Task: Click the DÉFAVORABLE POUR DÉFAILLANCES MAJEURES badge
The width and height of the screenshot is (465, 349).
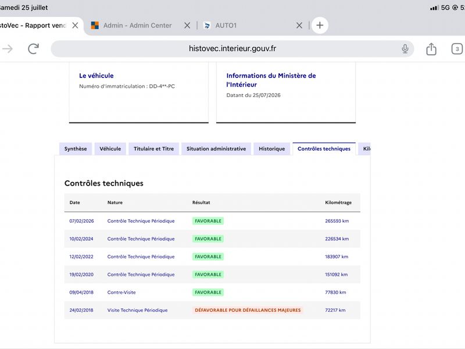Action: click(248, 310)
